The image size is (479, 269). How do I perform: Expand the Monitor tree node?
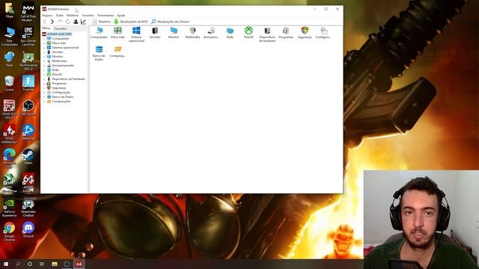tap(44, 57)
